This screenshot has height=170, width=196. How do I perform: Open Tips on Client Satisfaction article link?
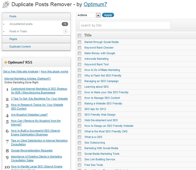point(39,143)
